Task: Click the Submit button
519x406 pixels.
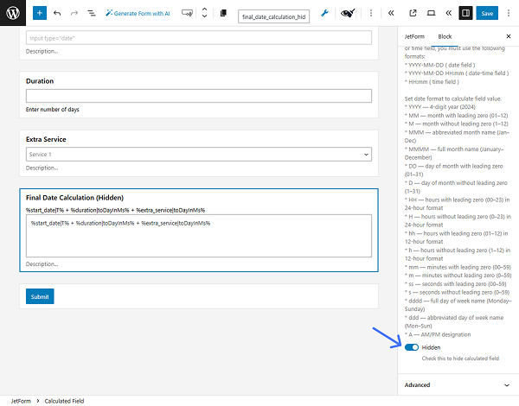Action: [x=40, y=296]
